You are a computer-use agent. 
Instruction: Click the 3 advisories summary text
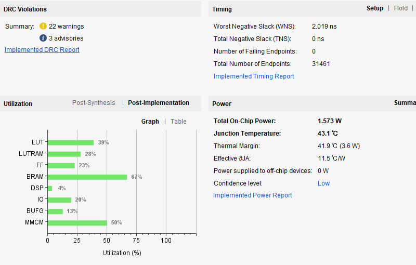(x=66, y=38)
